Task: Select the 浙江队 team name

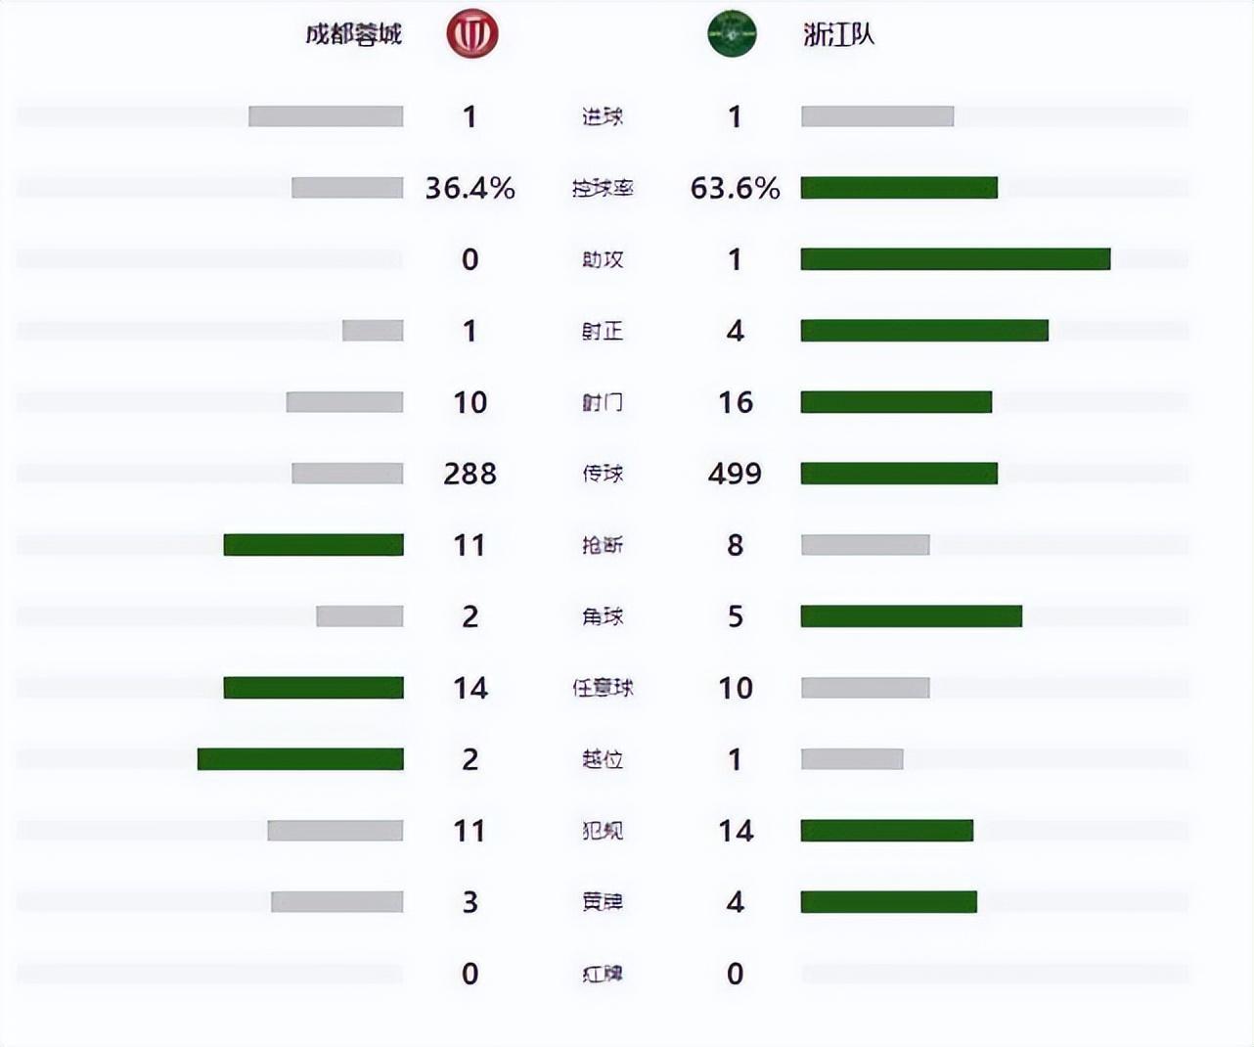Action: click(839, 35)
